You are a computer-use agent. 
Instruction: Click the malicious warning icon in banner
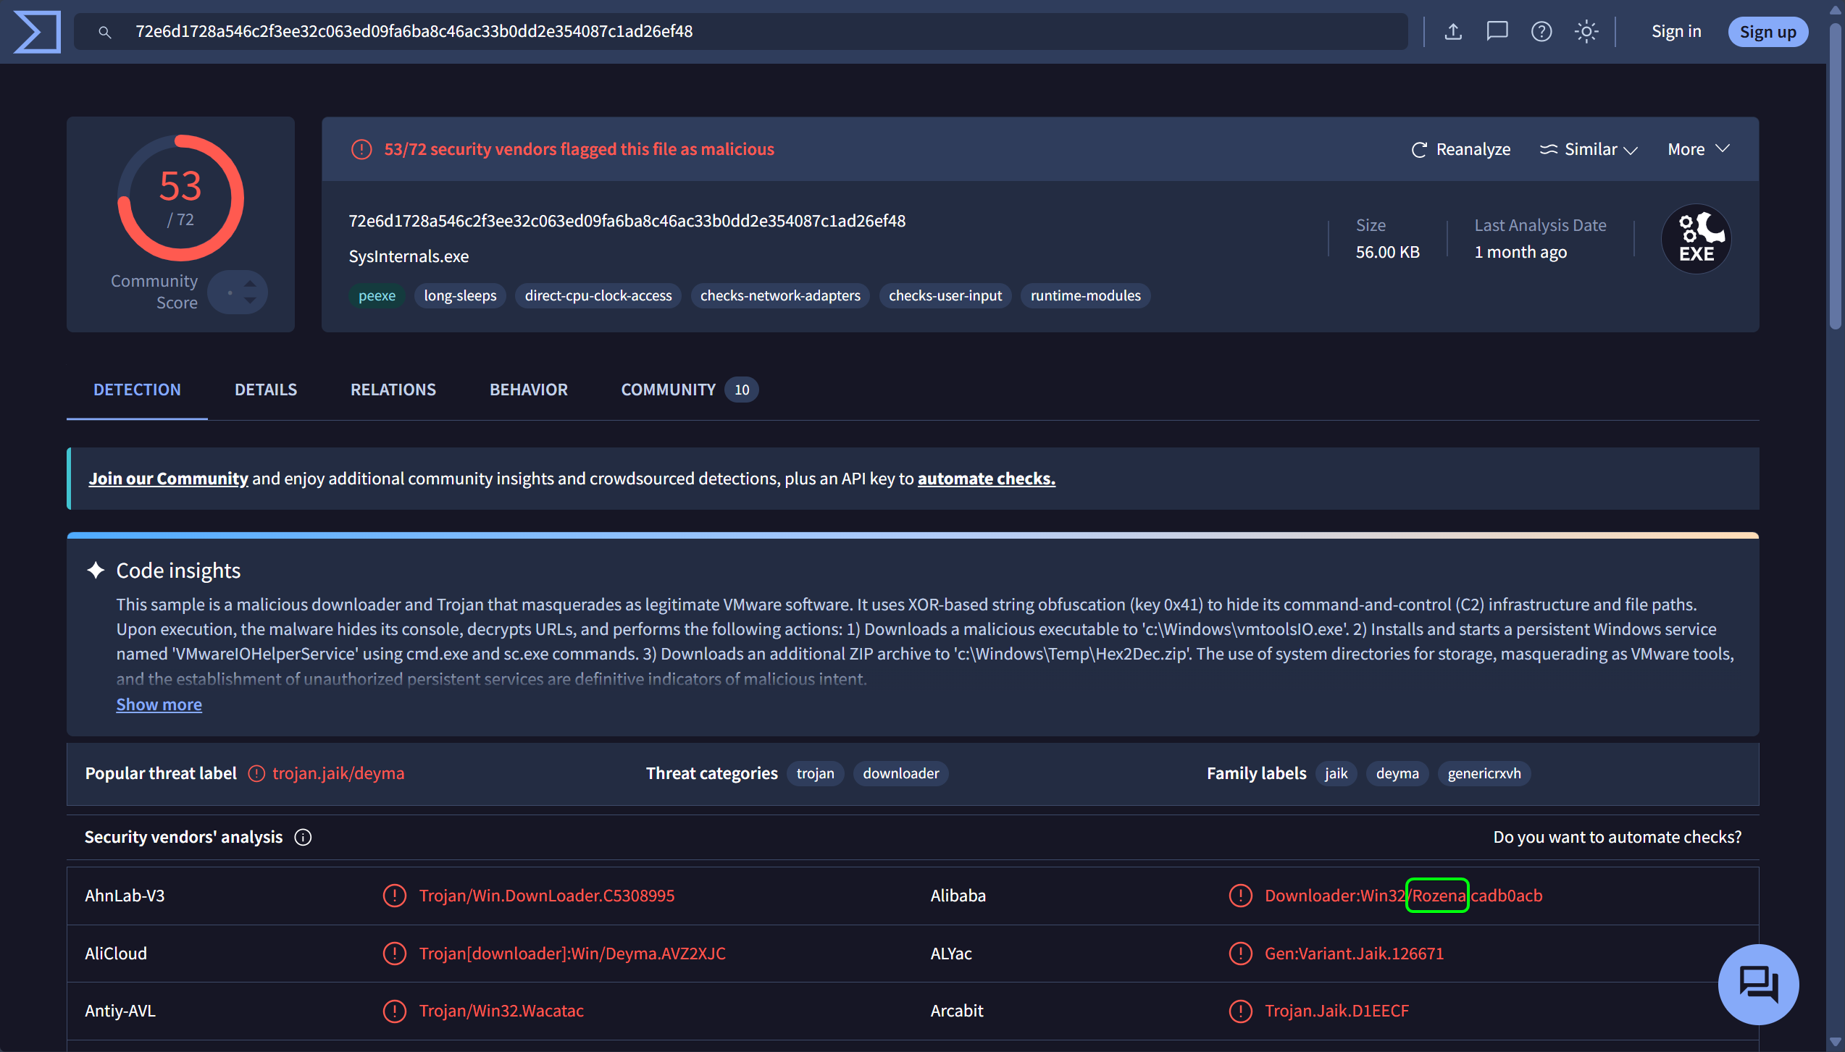(x=361, y=149)
